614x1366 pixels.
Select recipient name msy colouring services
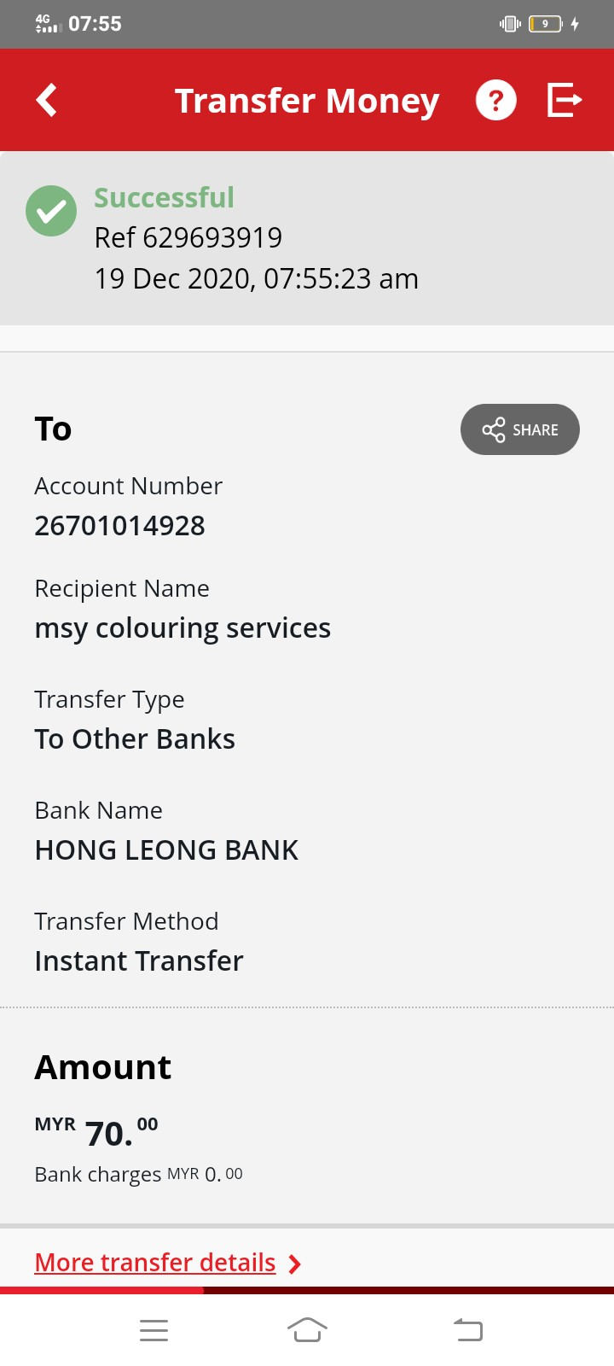click(x=182, y=628)
